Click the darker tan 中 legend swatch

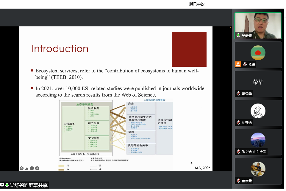(x=61, y=170)
